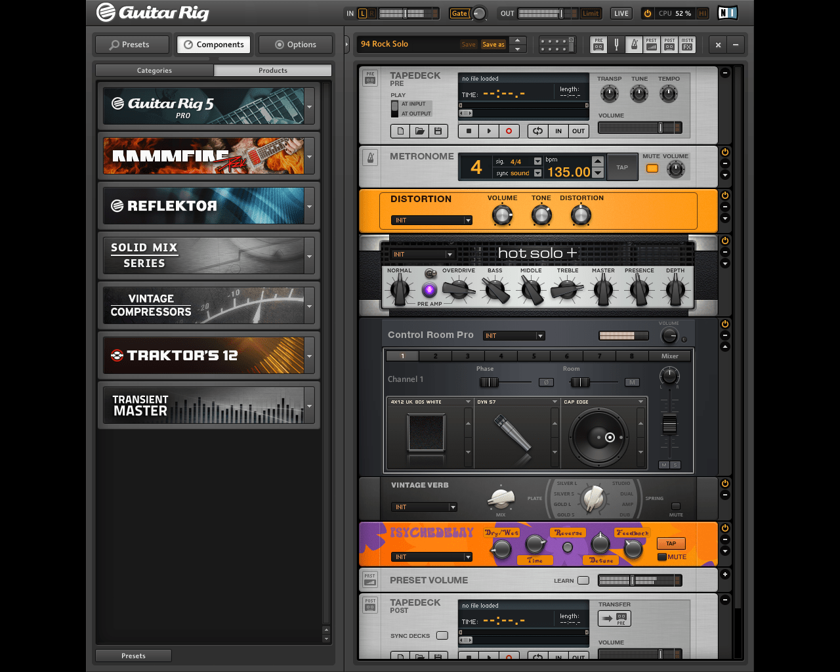Toggle Tapedeck Post icon in rack toolbar

click(x=669, y=45)
